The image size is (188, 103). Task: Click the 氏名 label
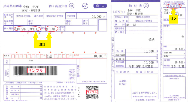pos(7,62)
